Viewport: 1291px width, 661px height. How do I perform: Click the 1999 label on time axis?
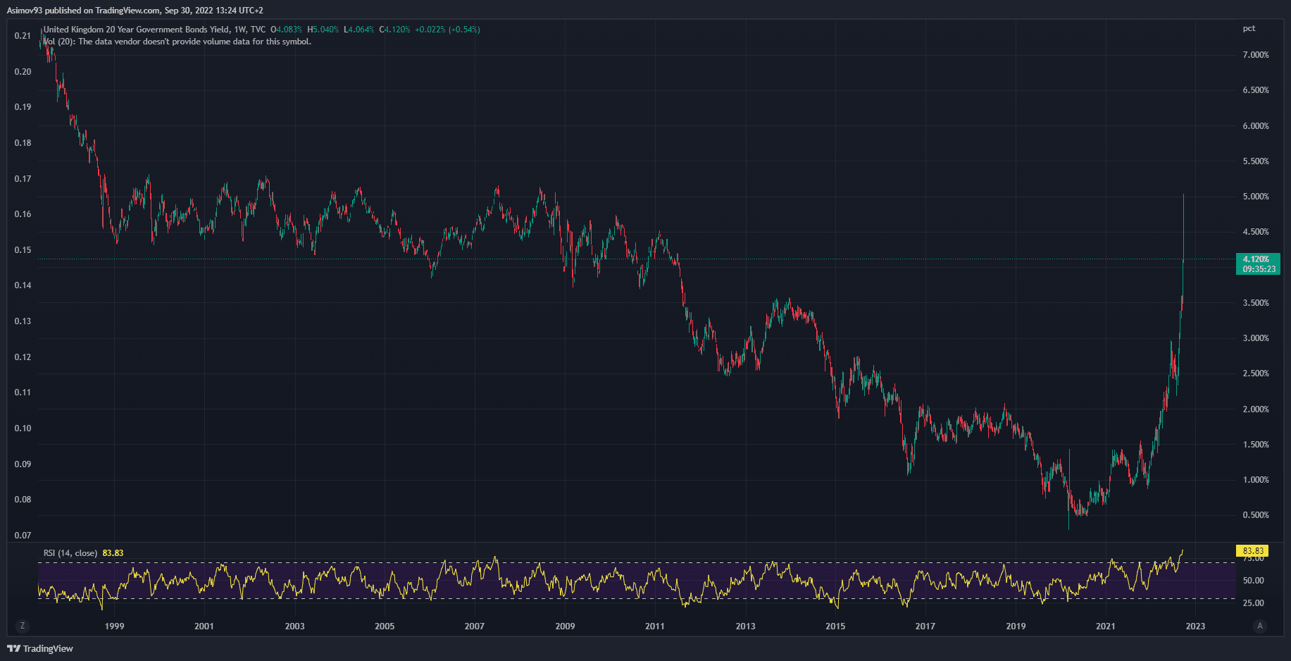(114, 626)
